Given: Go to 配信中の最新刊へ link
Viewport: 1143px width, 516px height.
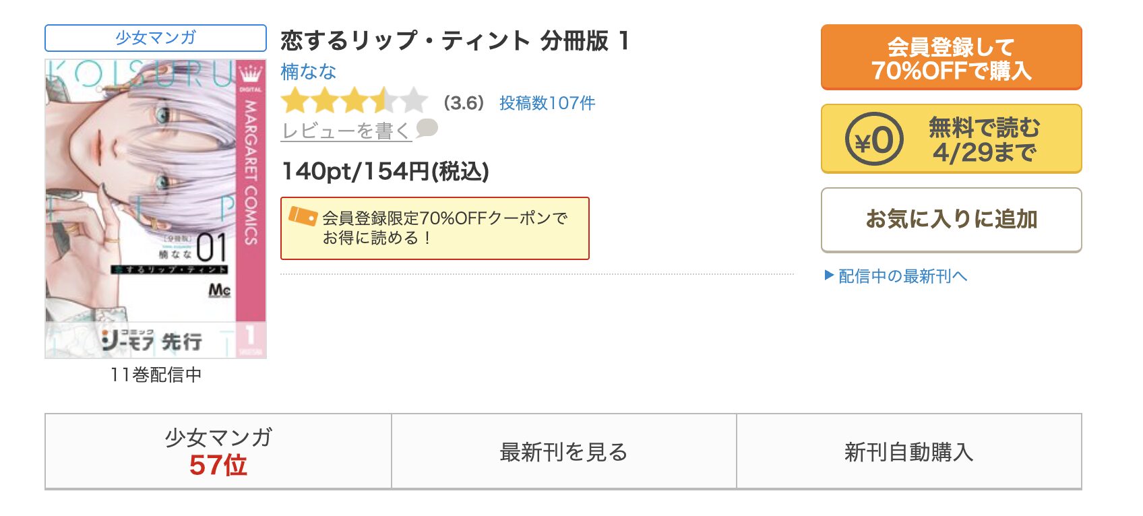Looking at the screenshot, I should coord(902,276).
